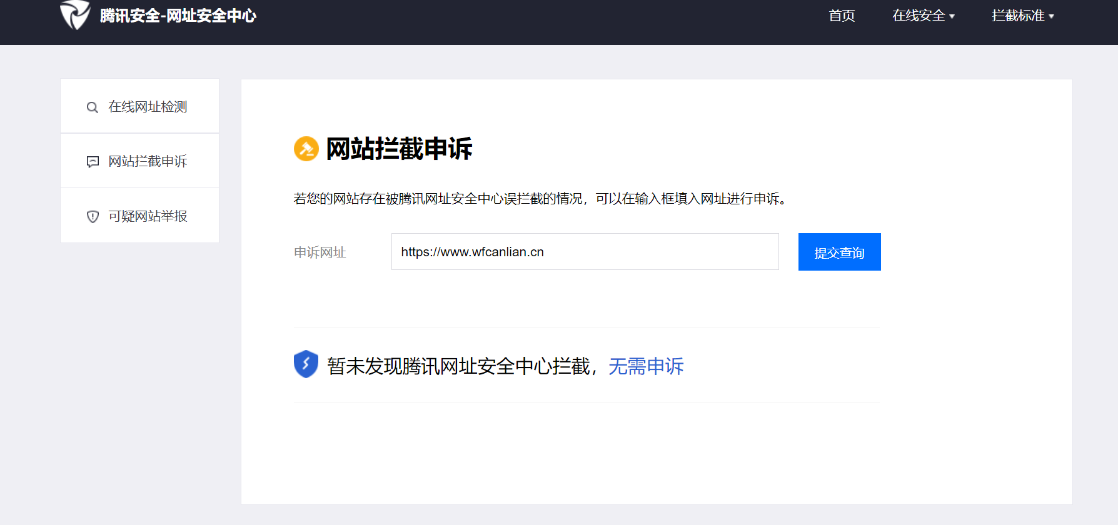Click the description text starting 若您的网站
Screen dimensions: 1118x525
coord(540,199)
